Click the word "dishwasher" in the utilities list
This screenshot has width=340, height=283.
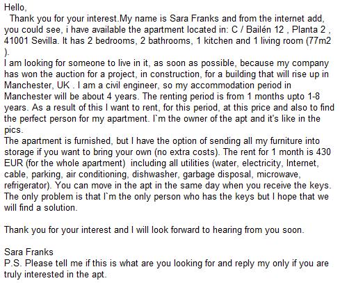(155, 174)
